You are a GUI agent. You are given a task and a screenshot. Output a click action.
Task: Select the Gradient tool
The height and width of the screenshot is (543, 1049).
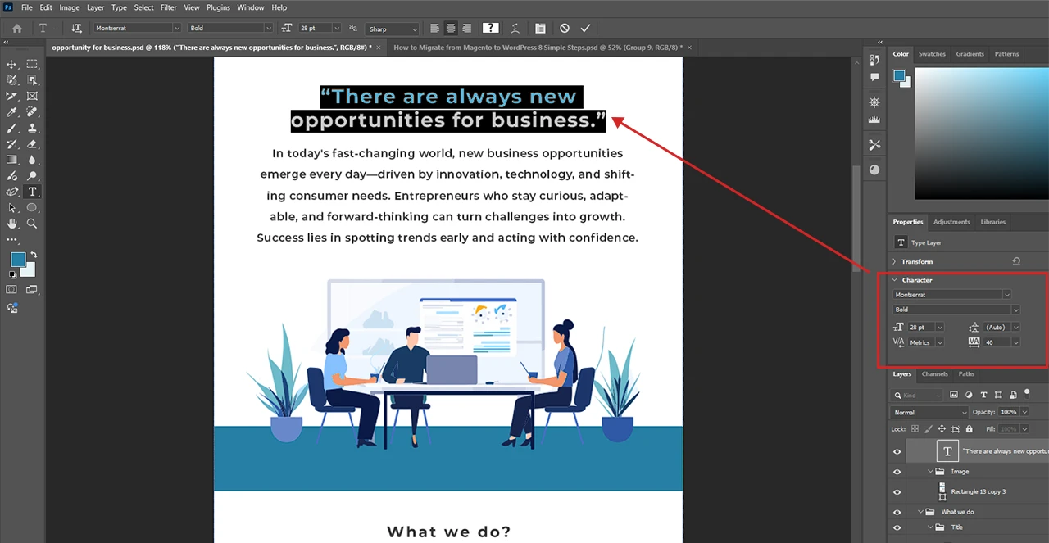(12, 160)
